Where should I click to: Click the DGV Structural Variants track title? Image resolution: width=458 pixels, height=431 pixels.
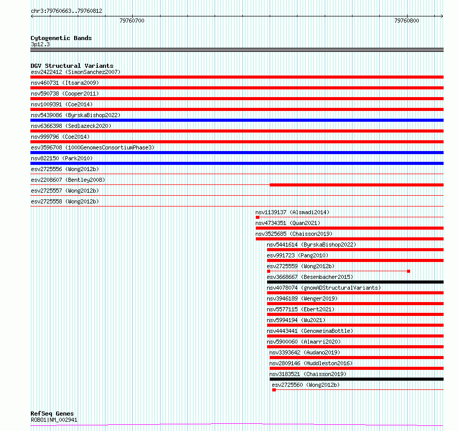click(72, 66)
